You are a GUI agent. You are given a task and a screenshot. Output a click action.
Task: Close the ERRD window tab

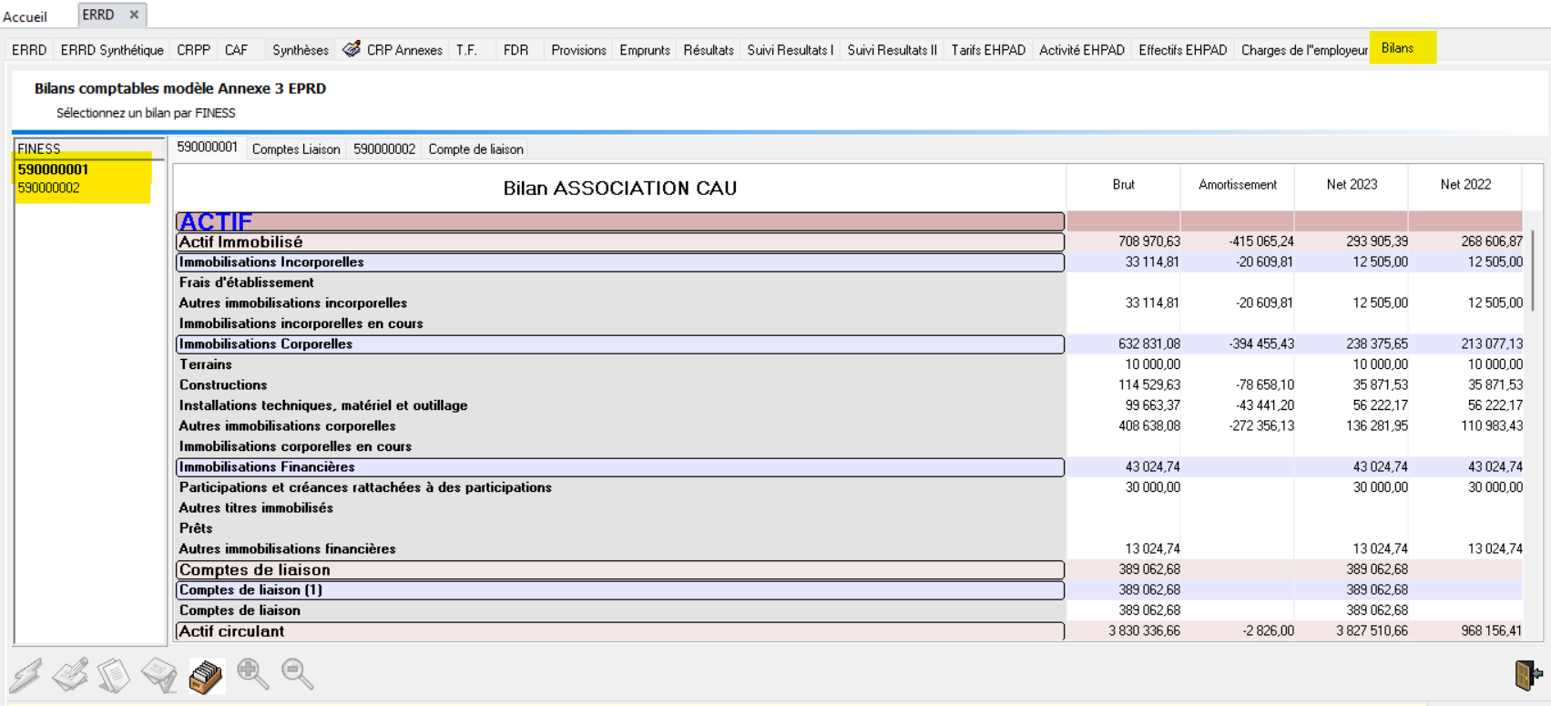pyautogui.click(x=134, y=15)
